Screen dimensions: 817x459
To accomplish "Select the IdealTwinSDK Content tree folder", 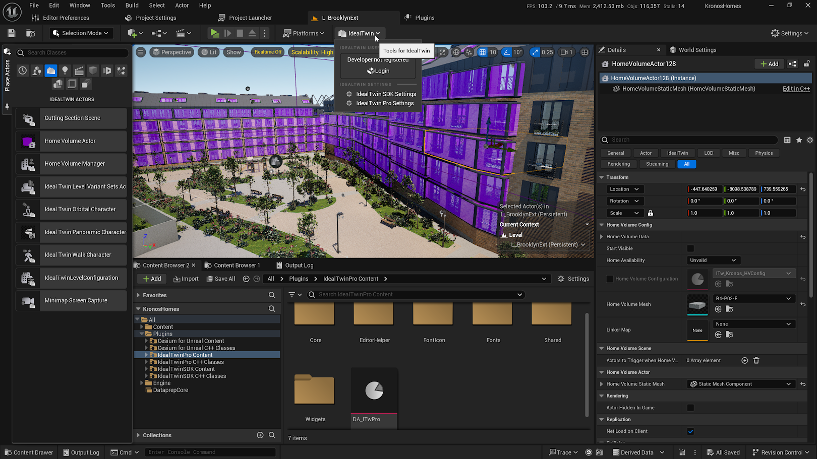I will pos(186,369).
